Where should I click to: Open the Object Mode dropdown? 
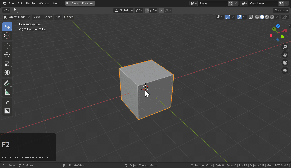coord(17,17)
